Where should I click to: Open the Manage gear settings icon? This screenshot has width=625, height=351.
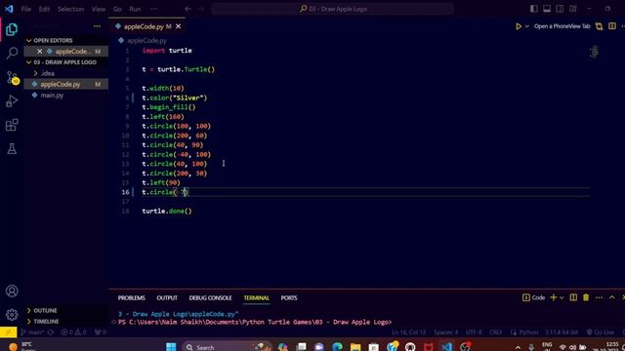pos(12,315)
